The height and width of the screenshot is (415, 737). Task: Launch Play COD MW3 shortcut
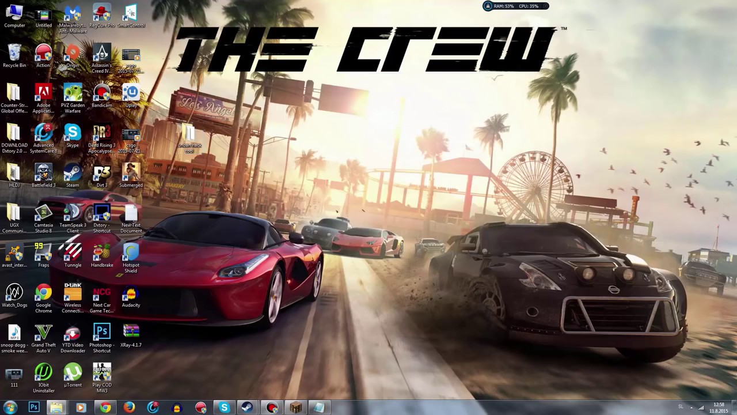102,379
